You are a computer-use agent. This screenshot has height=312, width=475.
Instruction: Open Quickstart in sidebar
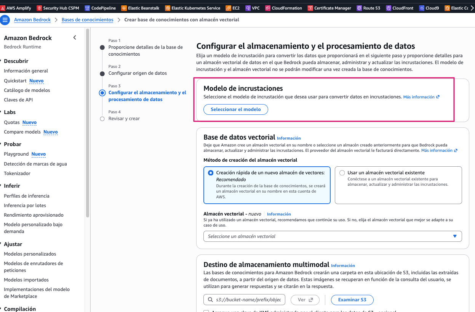point(15,81)
